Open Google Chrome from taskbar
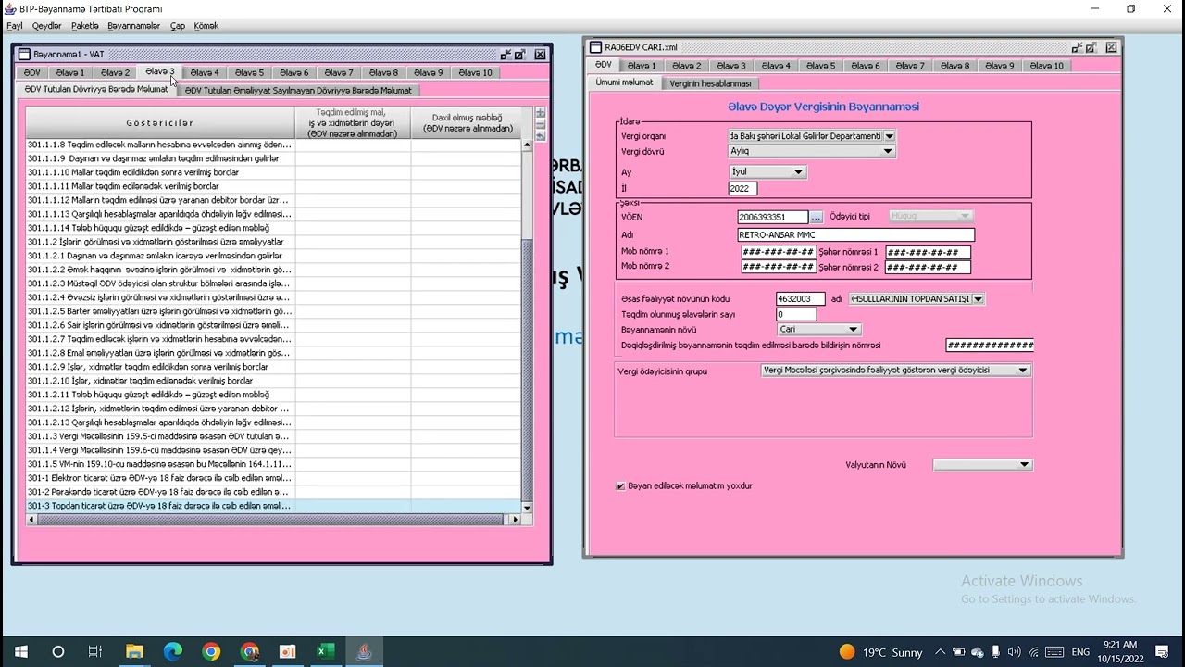The width and height of the screenshot is (1185, 667). point(211,652)
